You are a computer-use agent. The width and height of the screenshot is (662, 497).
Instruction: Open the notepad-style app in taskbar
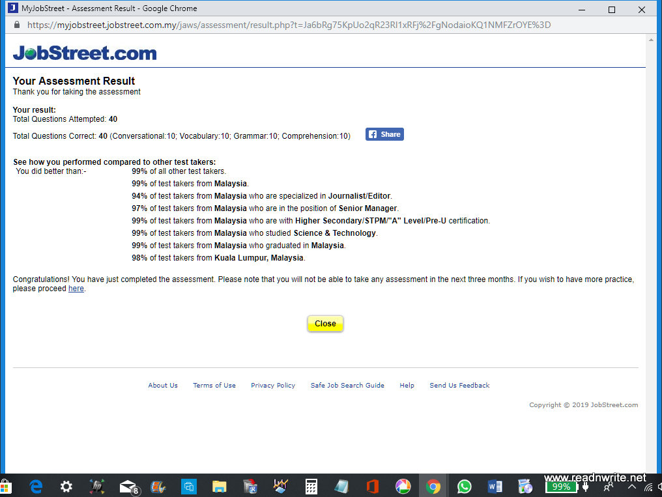click(x=341, y=487)
